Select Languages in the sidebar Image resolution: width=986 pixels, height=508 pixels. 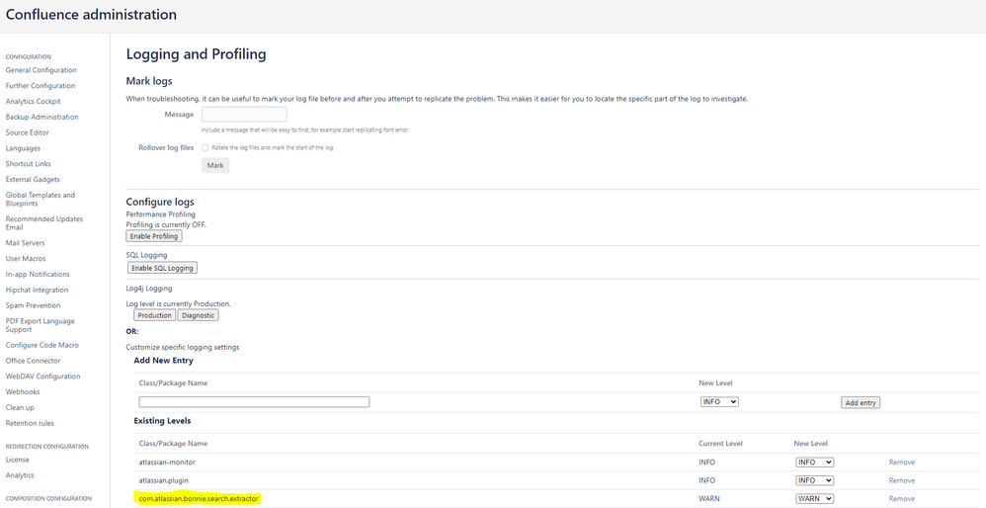[x=23, y=149]
